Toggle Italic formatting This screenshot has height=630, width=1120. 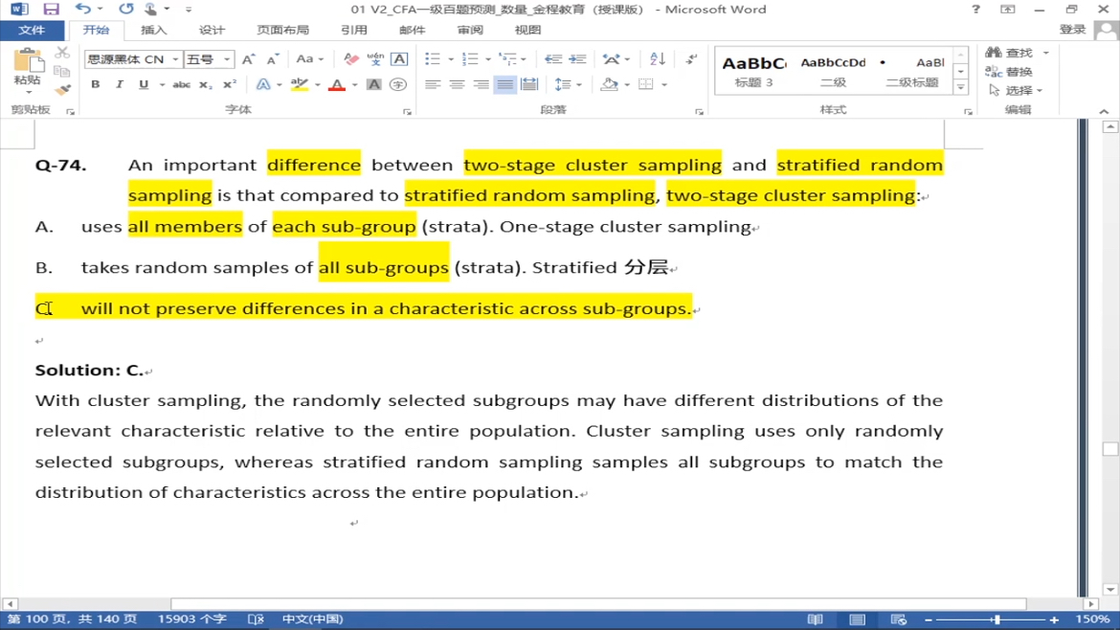click(x=120, y=85)
